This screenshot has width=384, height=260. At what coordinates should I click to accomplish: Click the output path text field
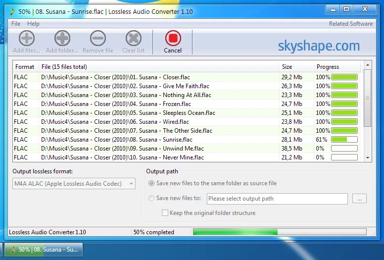coord(277,199)
